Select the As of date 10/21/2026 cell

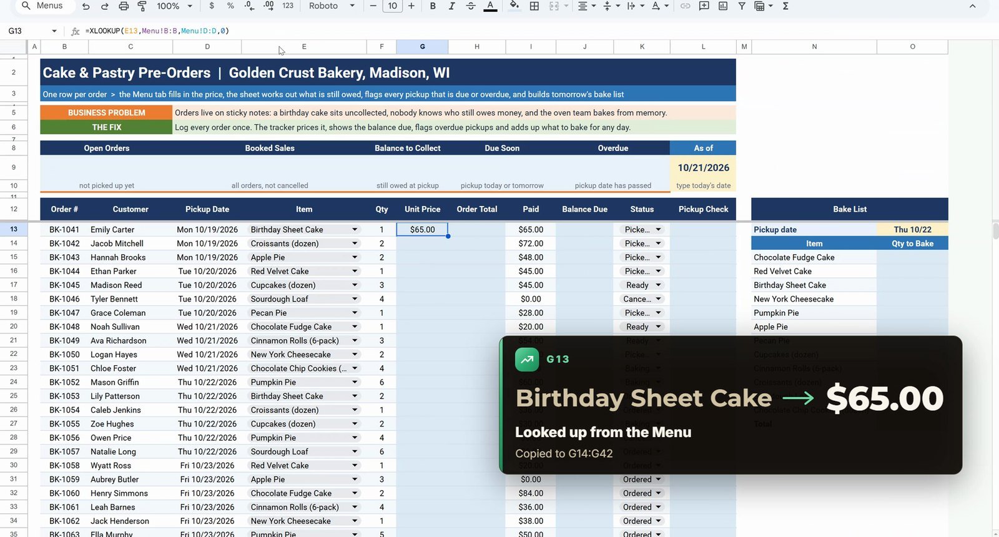click(x=703, y=167)
